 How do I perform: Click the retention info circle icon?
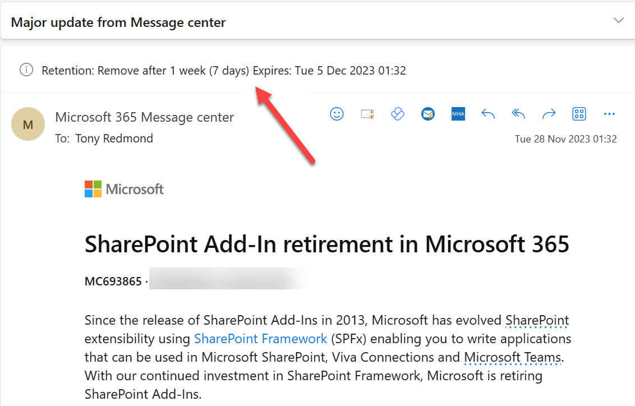pos(26,70)
